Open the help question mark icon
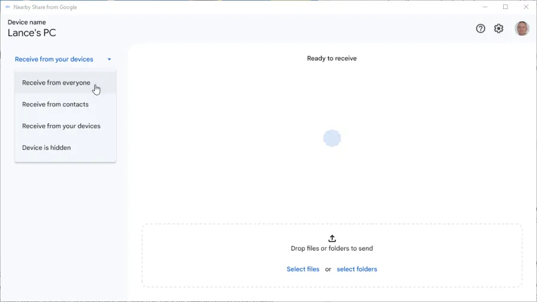Viewport: 537px width, 302px height. (x=480, y=28)
